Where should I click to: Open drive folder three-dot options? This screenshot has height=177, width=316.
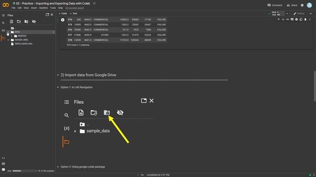point(53,32)
